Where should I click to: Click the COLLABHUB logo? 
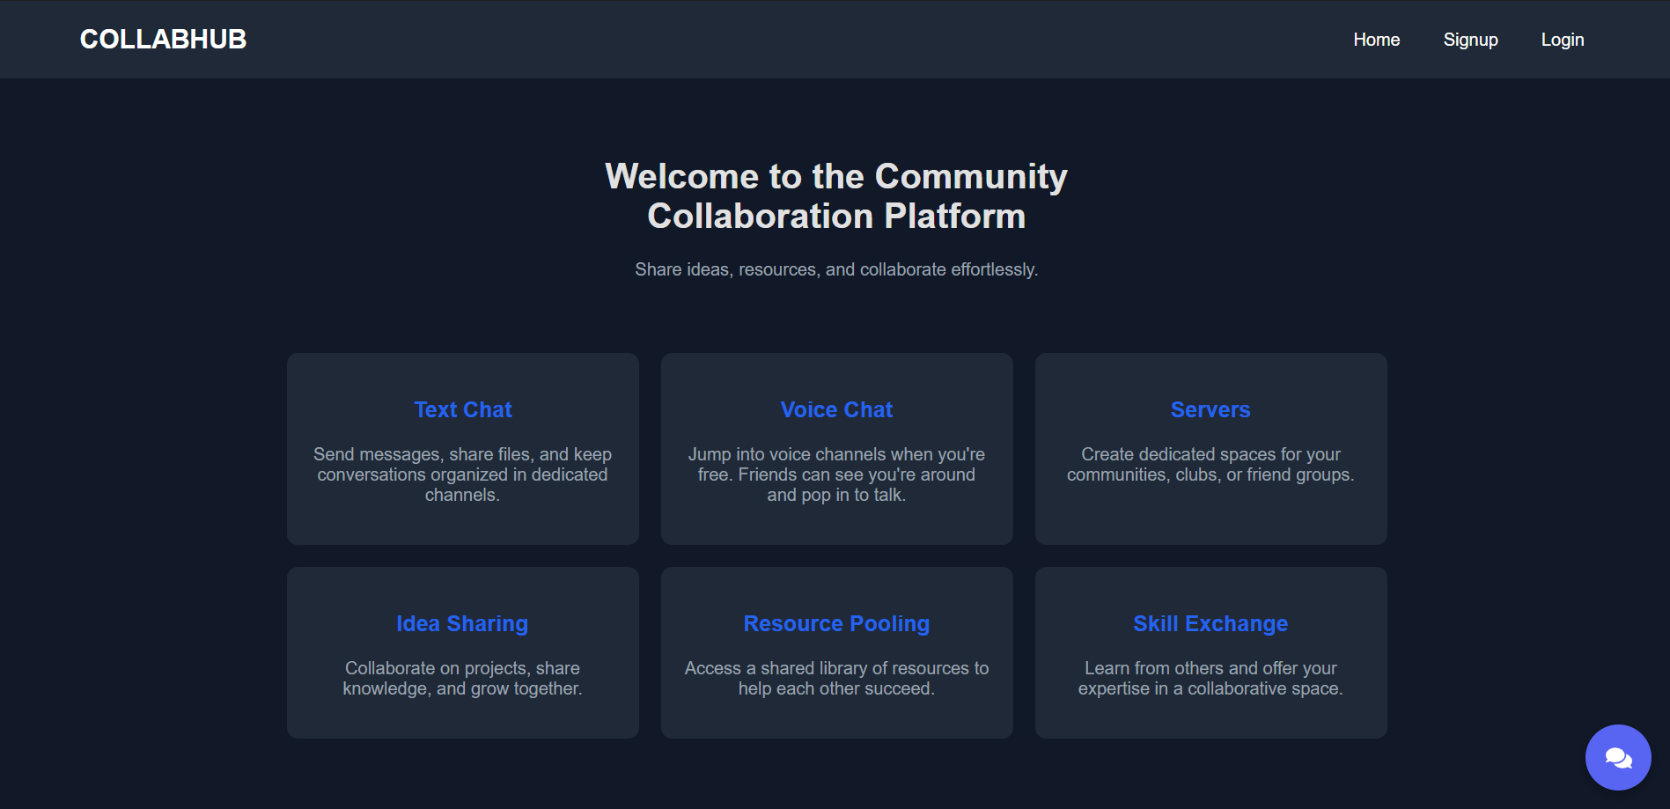tap(163, 40)
